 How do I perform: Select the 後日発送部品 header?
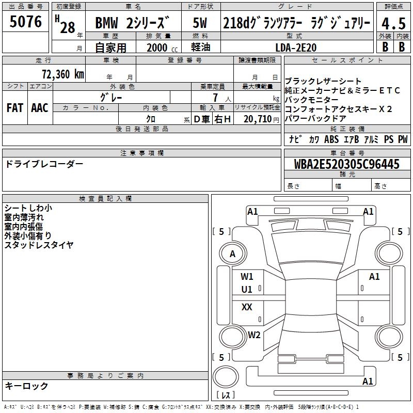141,129
